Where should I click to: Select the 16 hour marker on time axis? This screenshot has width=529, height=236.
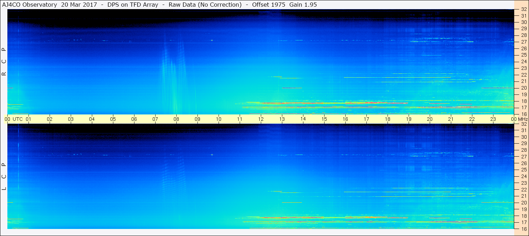coord(345,119)
